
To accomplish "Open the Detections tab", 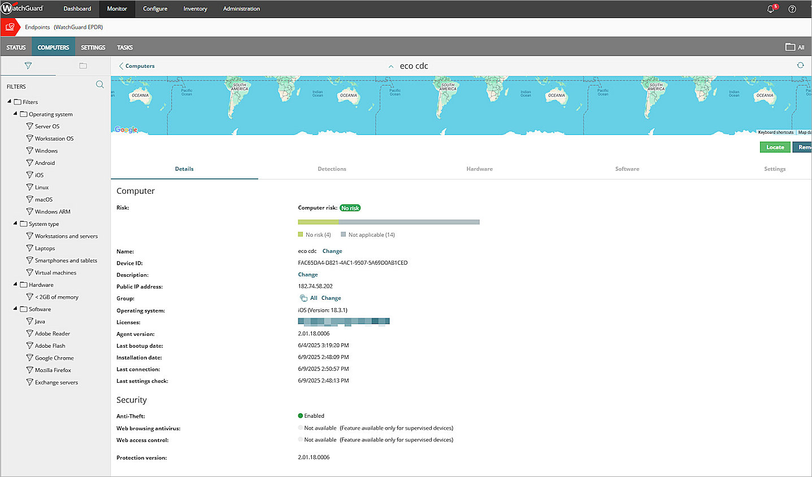I will [332, 169].
